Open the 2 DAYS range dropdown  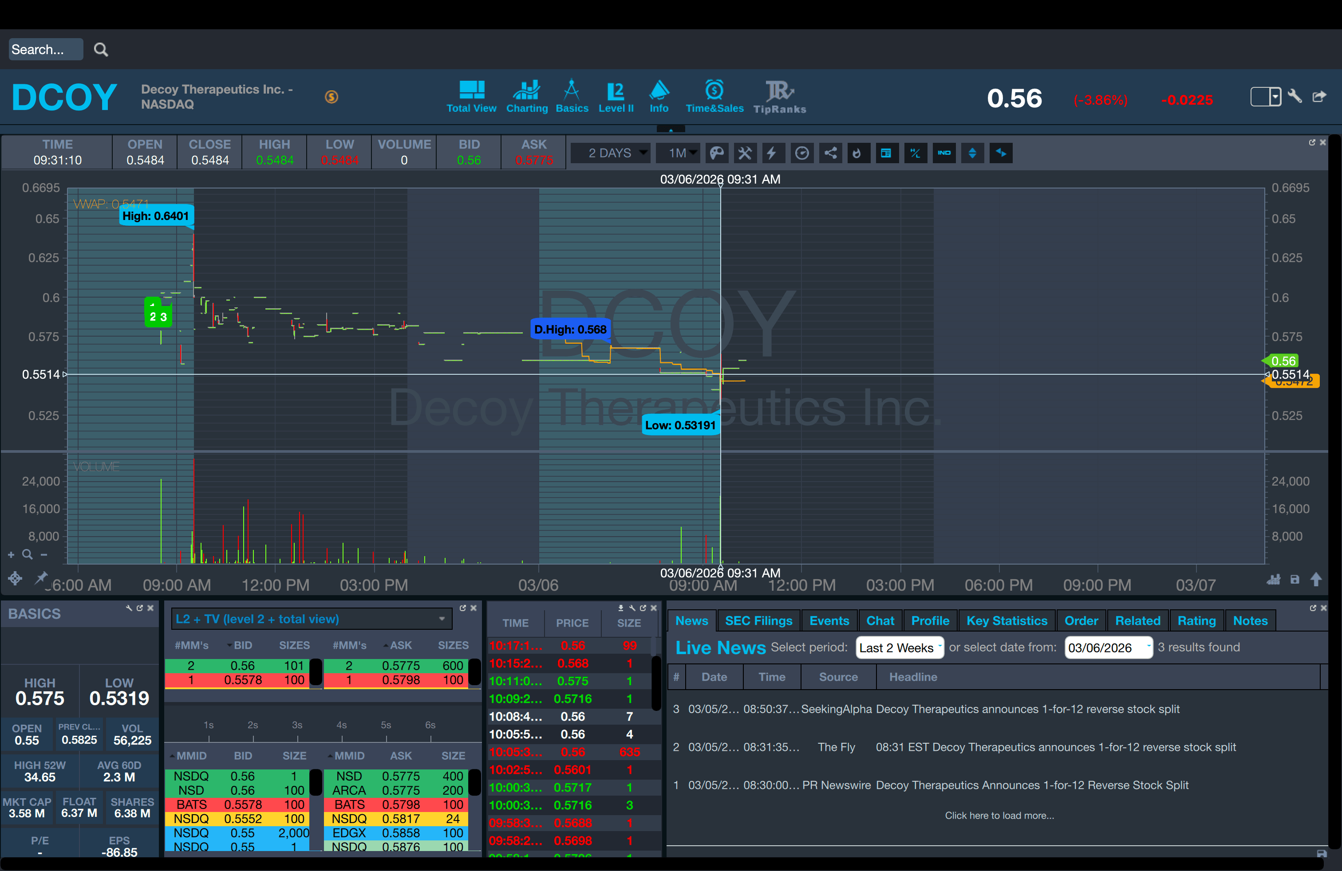[x=611, y=153]
